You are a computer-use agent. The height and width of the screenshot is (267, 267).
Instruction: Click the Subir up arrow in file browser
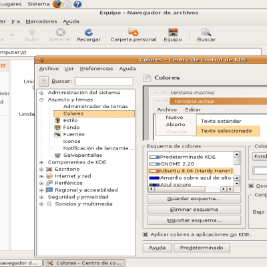(x=32, y=33)
